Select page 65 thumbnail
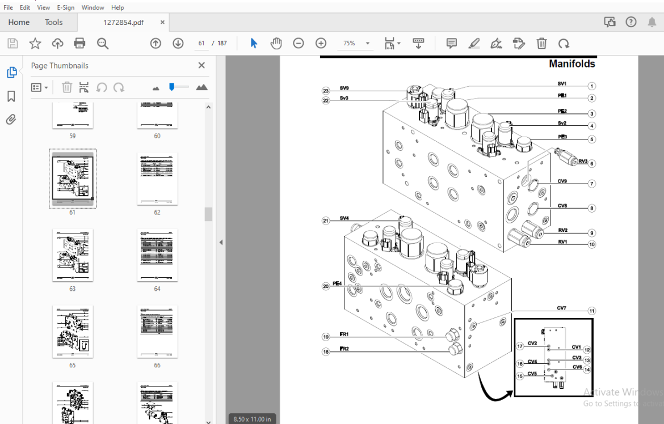Viewport: 664px width, 424px height. click(x=73, y=332)
